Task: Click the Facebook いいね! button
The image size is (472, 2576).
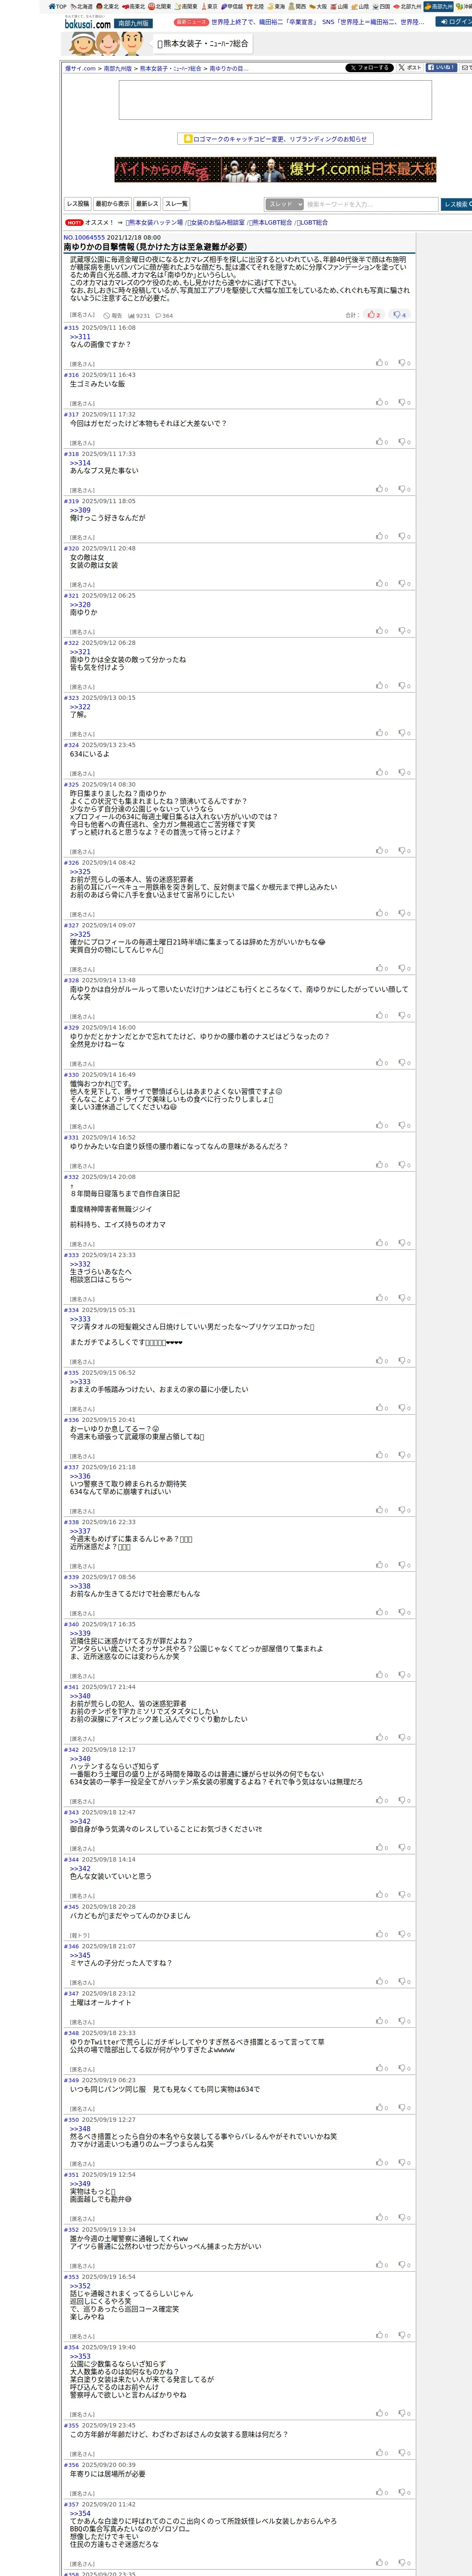Action: point(442,68)
